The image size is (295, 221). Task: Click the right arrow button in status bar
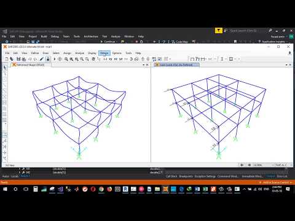(250, 165)
